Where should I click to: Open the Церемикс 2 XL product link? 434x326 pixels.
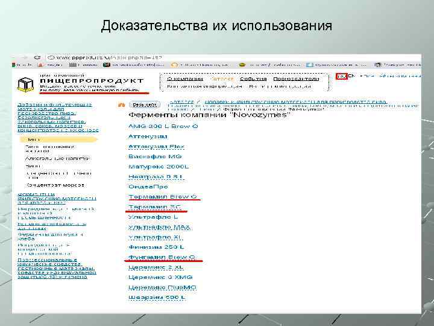[x=156, y=267]
